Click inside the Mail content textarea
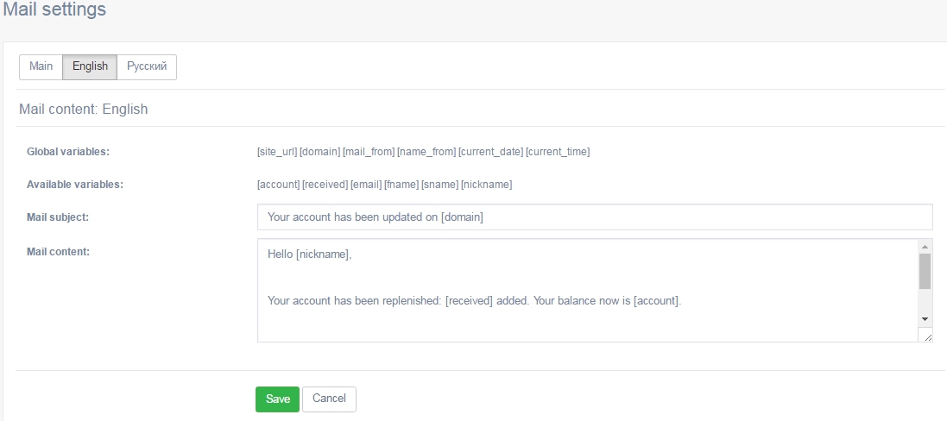947x421 pixels. pos(587,291)
